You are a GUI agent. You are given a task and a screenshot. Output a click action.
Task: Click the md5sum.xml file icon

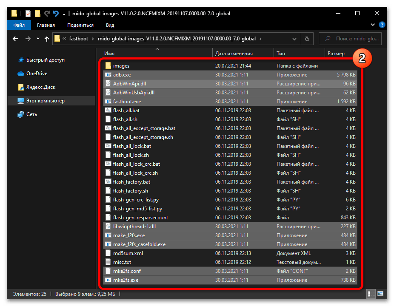click(108, 253)
